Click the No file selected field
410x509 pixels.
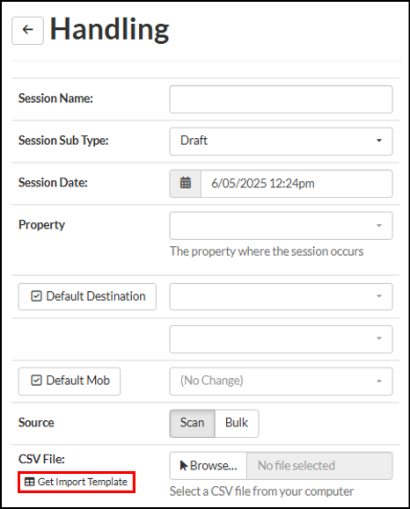tap(319, 466)
